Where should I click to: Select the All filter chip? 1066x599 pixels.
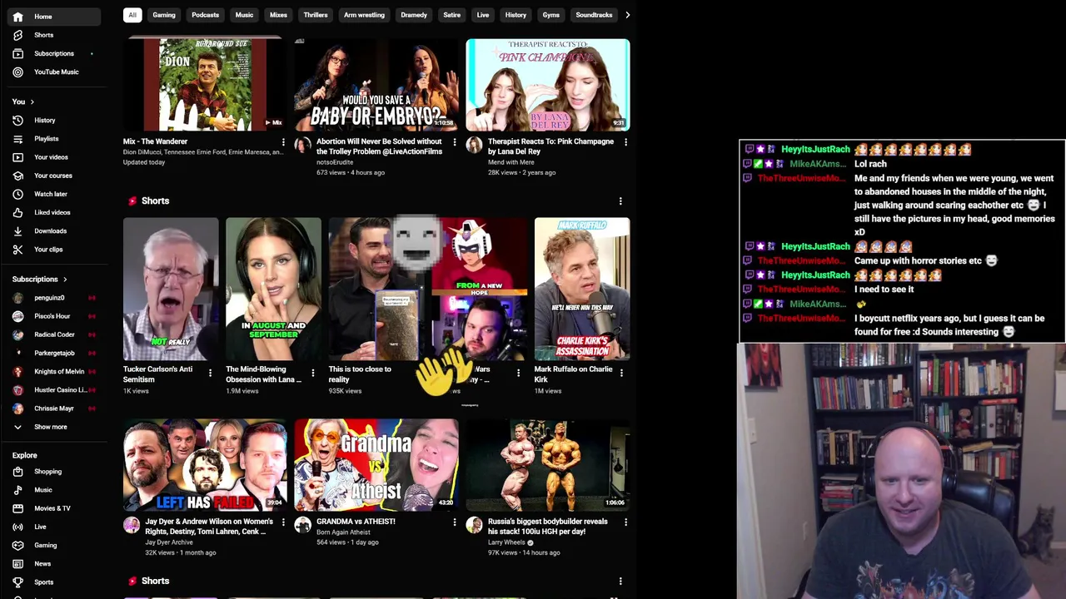pos(132,15)
